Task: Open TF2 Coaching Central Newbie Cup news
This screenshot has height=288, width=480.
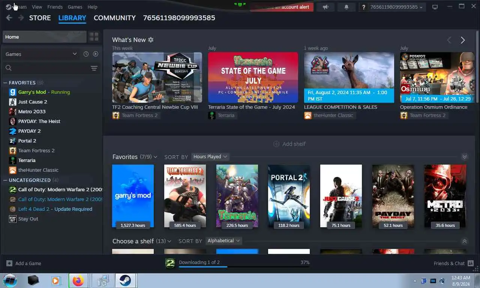Action: 157,78
